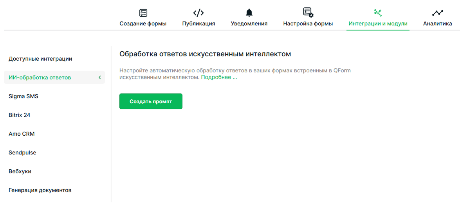This screenshot has height=210, width=460.
Task: Click the heading Обработка ответов искусственным интеллектом
Action: point(205,54)
